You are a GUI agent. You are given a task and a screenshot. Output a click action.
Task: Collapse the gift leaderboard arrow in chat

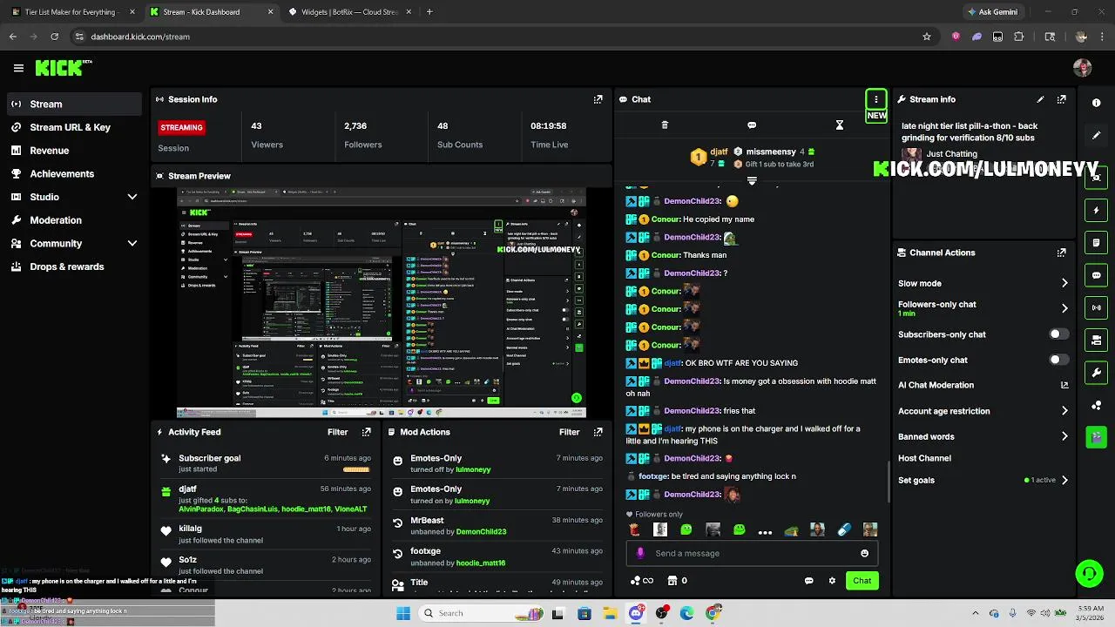pyautogui.click(x=752, y=182)
